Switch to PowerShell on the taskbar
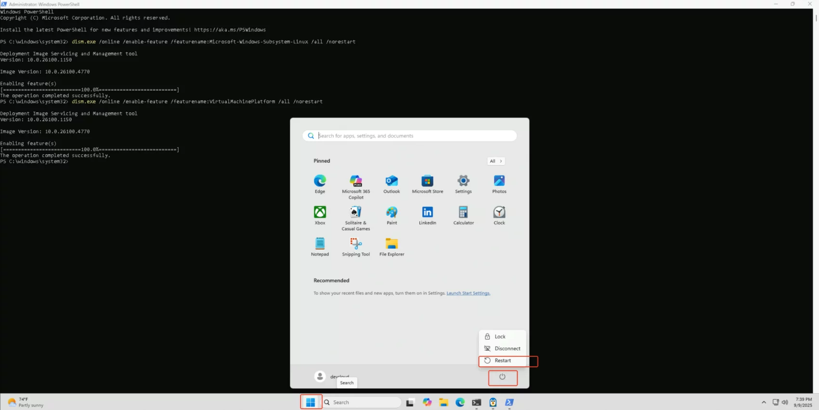The height and width of the screenshot is (410, 819). click(509, 402)
